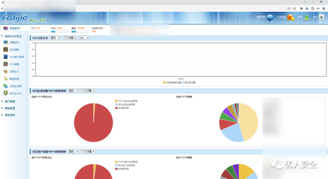The height and width of the screenshot is (179, 328).
Task: Click the 硬盘 disk usage progress bar
Action: pyautogui.click(x=80, y=31)
